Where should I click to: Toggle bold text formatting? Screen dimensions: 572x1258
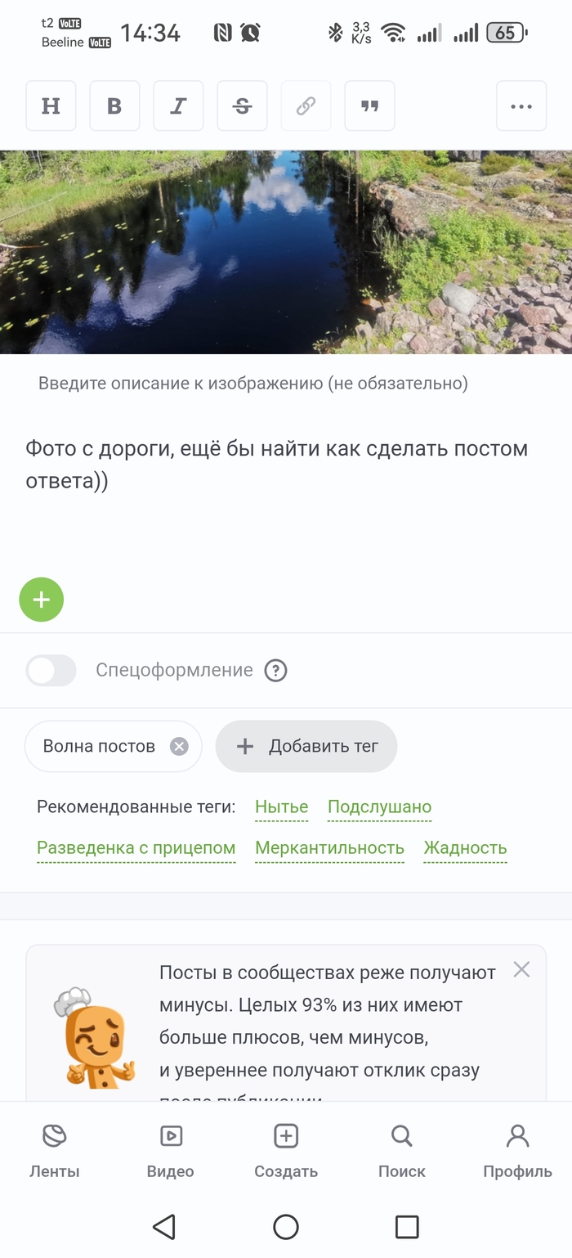[114, 106]
